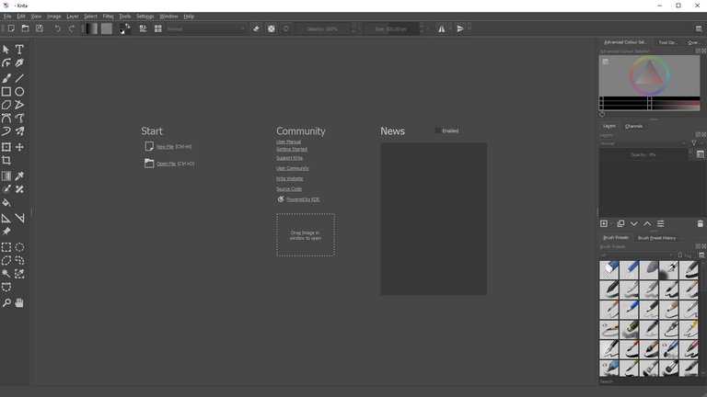Open the Settings menu

point(145,17)
